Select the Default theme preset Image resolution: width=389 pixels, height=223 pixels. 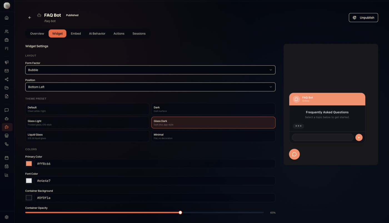[x=87, y=109]
